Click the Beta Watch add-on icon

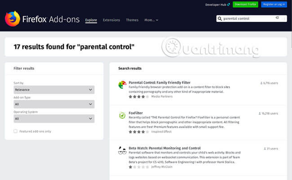pos(122,150)
